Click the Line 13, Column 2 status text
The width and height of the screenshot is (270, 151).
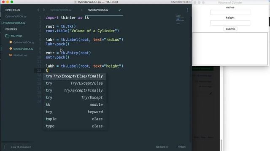click(x=21, y=147)
